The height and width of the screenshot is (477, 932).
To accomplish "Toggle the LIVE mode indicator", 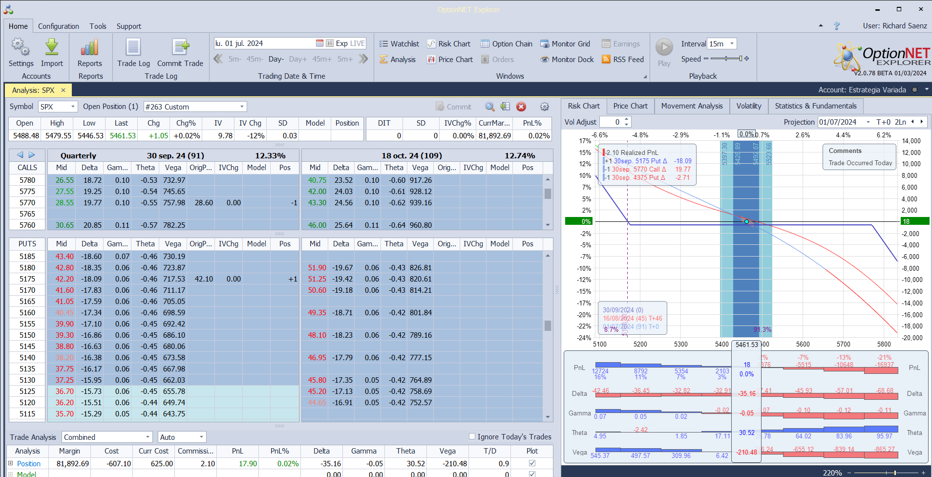I will pos(358,43).
